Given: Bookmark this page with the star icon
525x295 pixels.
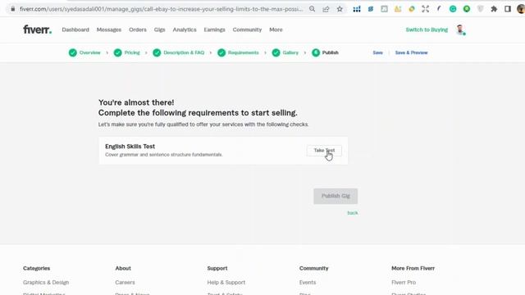Looking at the screenshot, I should (x=340, y=9).
